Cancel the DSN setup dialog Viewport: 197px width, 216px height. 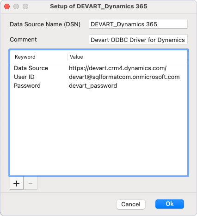(x=131, y=204)
